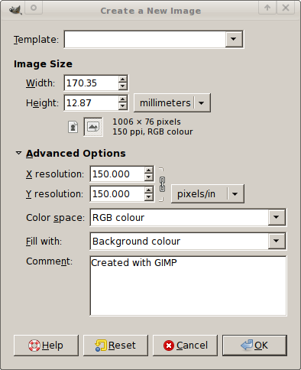Collapse the Advanced Options section

point(18,153)
